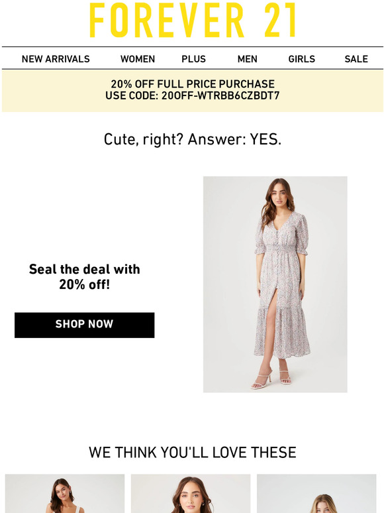The height and width of the screenshot is (513, 384).
Task: Open the first recommended product thumbnail
Action: (x=65, y=493)
